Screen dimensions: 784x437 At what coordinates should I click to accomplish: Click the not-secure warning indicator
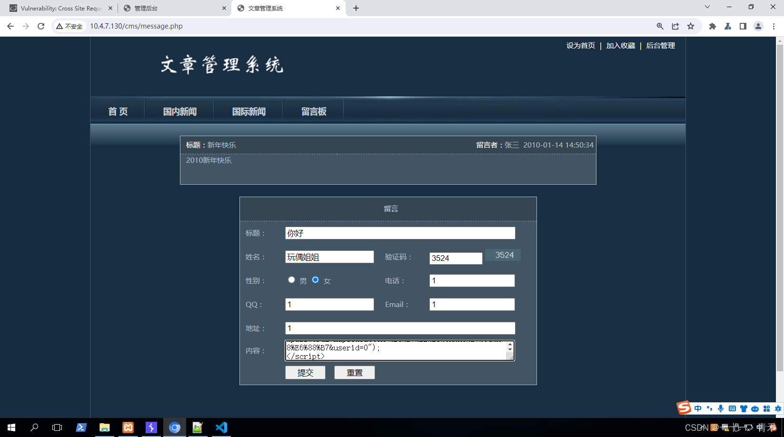tap(69, 26)
